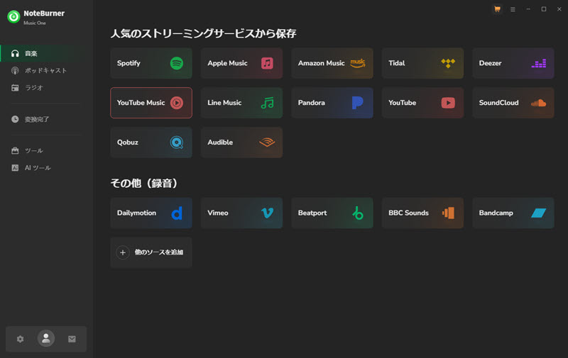The width and height of the screenshot is (568, 358).
Task: Click the Vimeo v logo icon
Action: point(268,213)
